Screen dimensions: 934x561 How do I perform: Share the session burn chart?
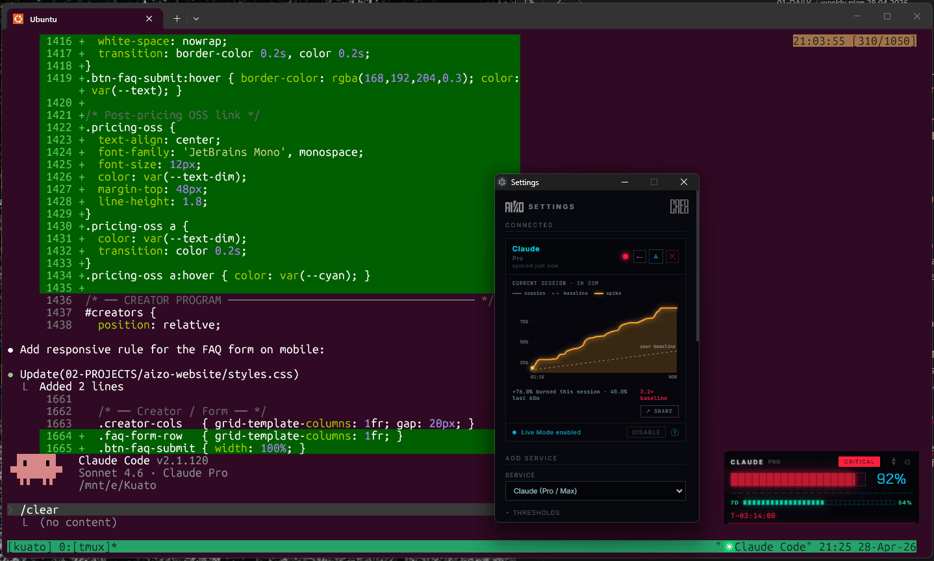[x=659, y=411]
